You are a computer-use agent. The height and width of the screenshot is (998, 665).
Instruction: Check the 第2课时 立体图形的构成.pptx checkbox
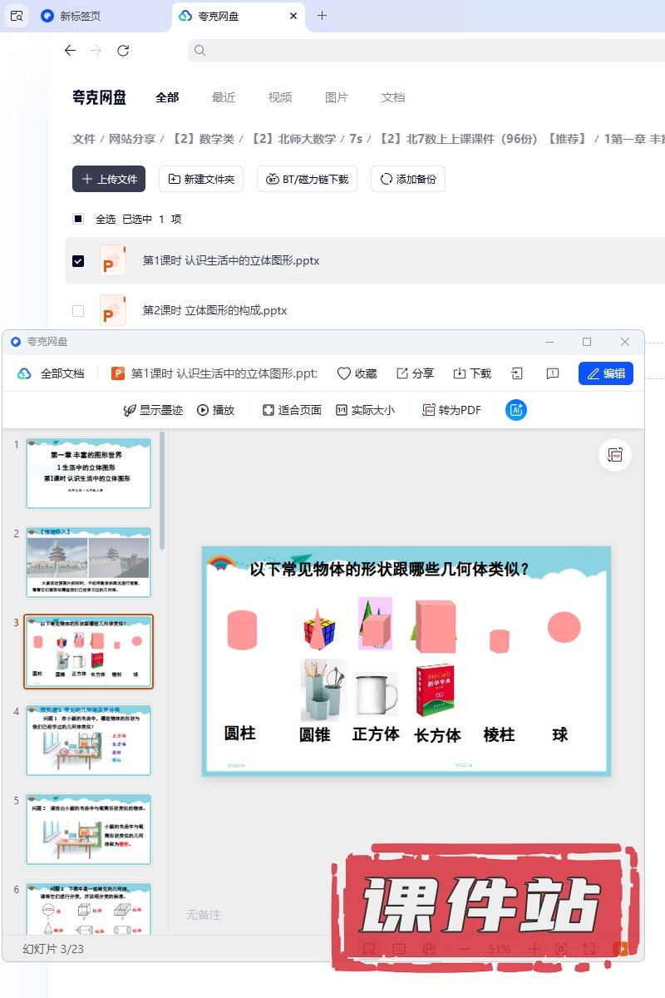[78, 311]
